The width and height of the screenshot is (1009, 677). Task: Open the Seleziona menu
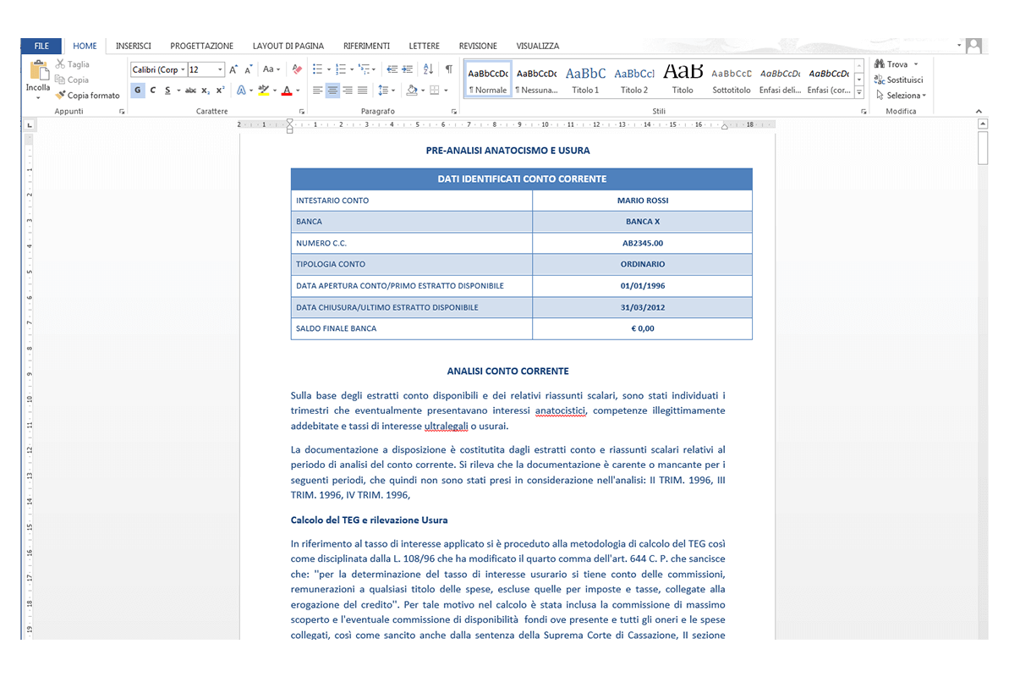pyautogui.click(x=901, y=96)
